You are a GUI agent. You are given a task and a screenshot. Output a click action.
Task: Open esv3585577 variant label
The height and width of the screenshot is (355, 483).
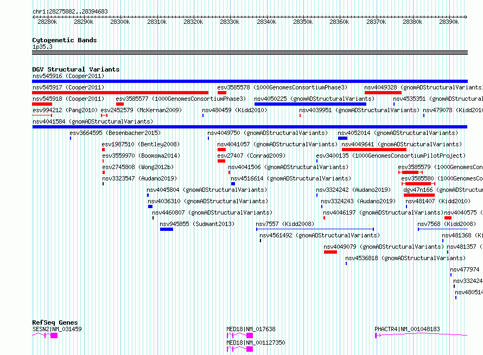click(x=181, y=99)
